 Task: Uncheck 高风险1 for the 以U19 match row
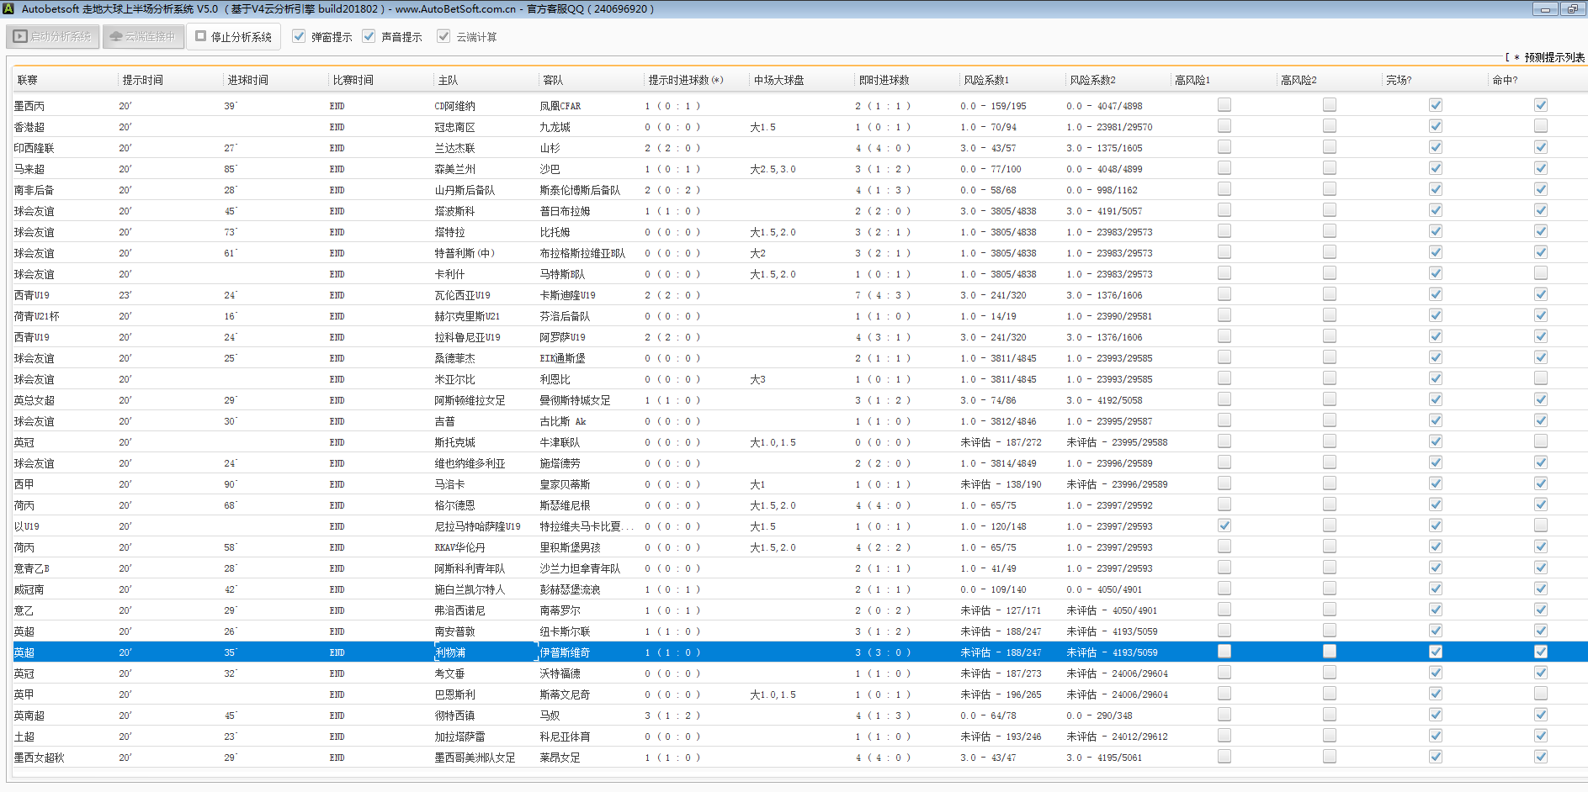(1224, 525)
